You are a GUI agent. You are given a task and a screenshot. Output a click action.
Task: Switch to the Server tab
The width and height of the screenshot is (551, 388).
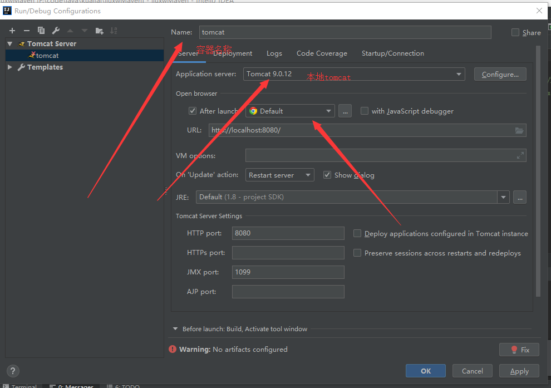click(x=188, y=53)
